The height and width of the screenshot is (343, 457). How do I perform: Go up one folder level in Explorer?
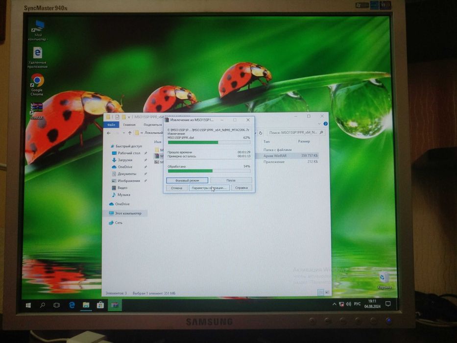tap(130, 133)
